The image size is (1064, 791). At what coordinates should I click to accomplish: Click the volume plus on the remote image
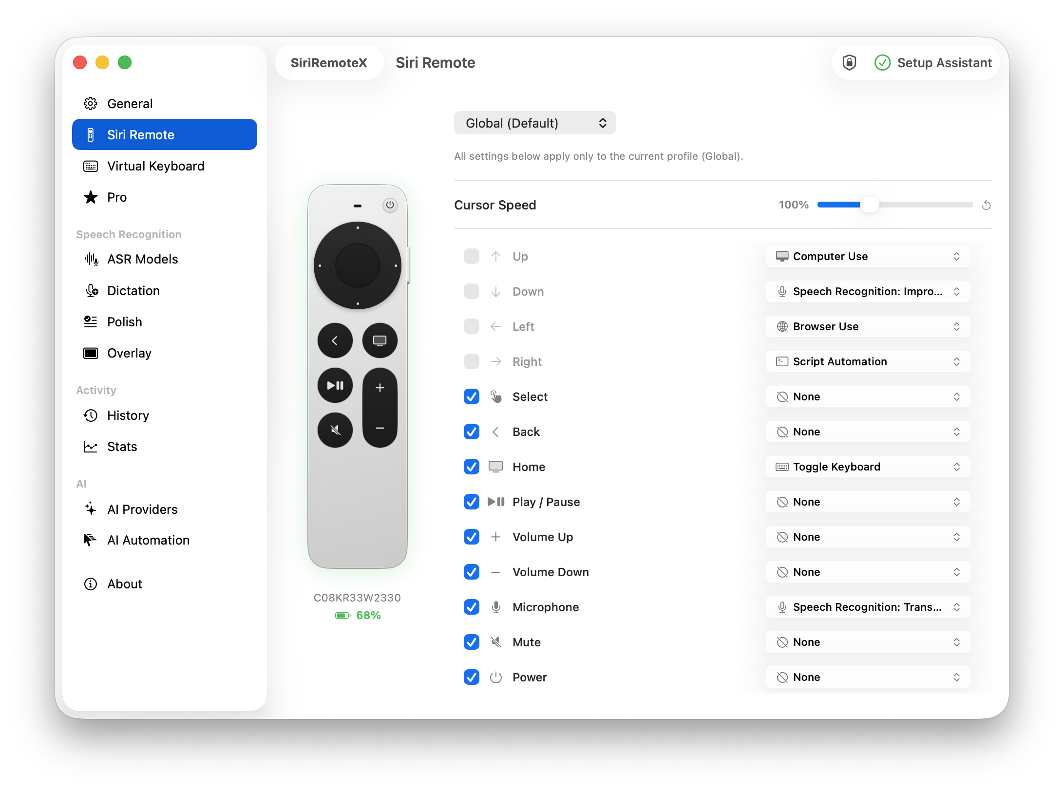380,388
